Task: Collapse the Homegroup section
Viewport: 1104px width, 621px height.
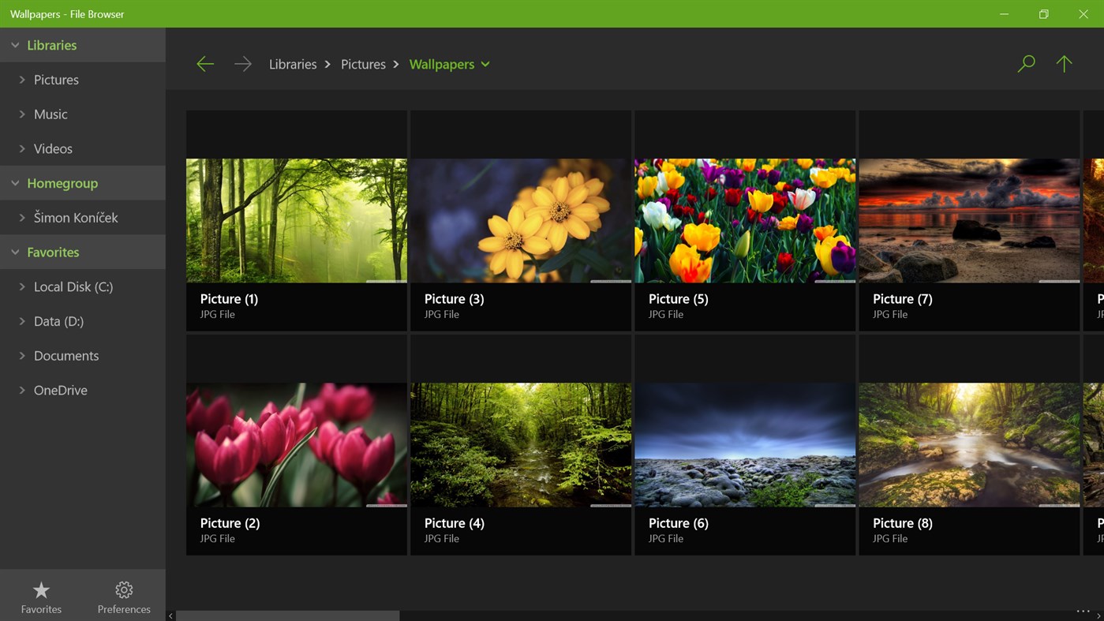Action: point(15,182)
